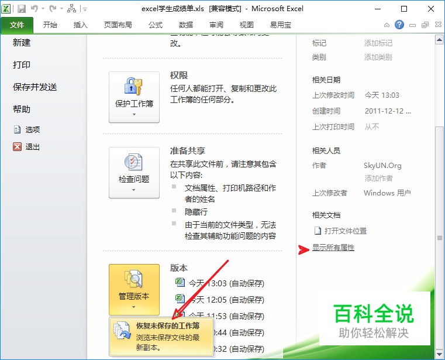
Task: Click the workbook minimize icon in ribbon corner
Action: tap(412, 25)
